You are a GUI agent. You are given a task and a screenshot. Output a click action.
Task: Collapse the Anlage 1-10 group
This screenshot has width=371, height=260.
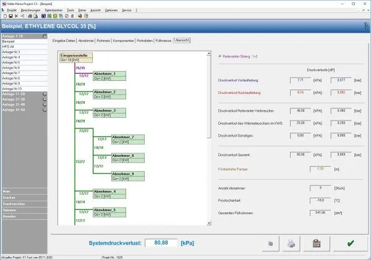45,36
